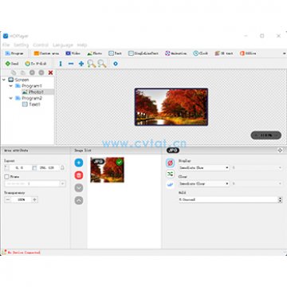This screenshot has height=287, width=287.
Task: Click the dark zoom percentage badge on canvas
Action: click(x=266, y=135)
